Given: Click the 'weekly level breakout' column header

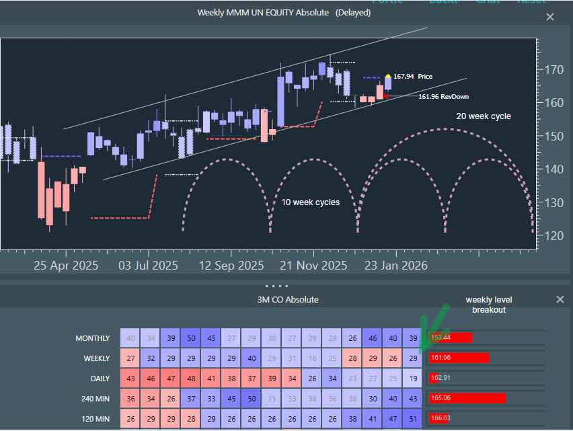Looking at the screenshot, I should [488, 305].
